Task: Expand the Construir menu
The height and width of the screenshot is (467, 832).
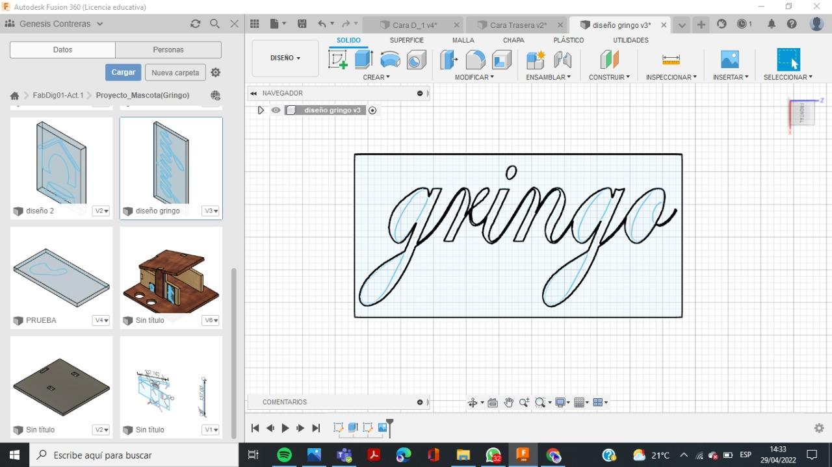Action: click(x=609, y=77)
